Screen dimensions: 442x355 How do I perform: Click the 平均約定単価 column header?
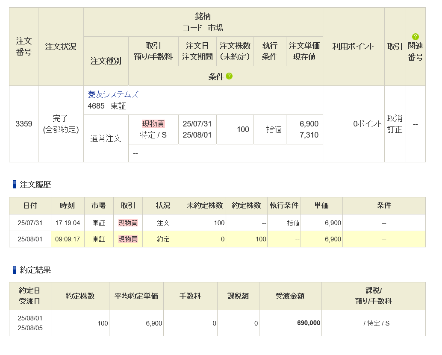point(136,296)
